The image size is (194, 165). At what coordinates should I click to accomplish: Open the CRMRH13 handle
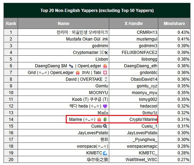click(x=147, y=32)
